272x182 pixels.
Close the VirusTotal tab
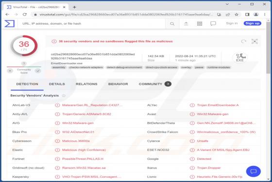tap(64, 7)
